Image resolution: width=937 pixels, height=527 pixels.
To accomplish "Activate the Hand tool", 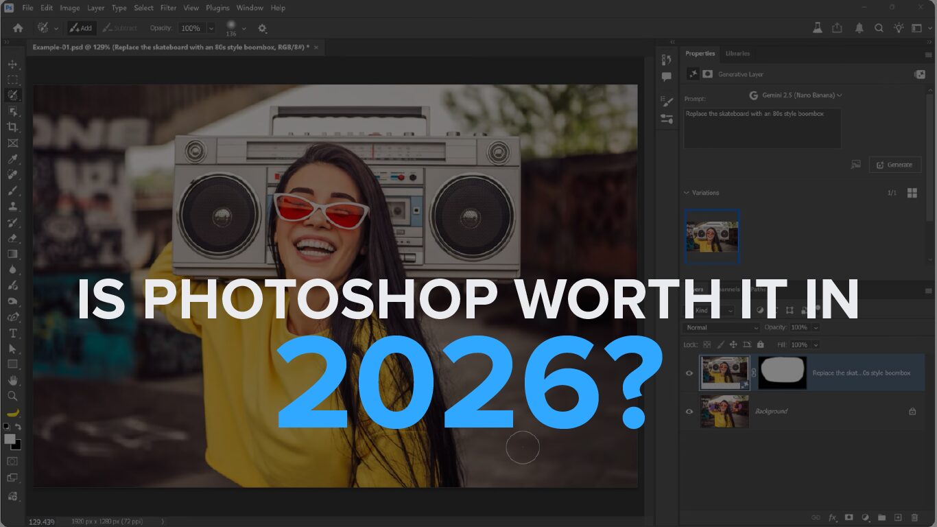I will click(x=12, y=379).
